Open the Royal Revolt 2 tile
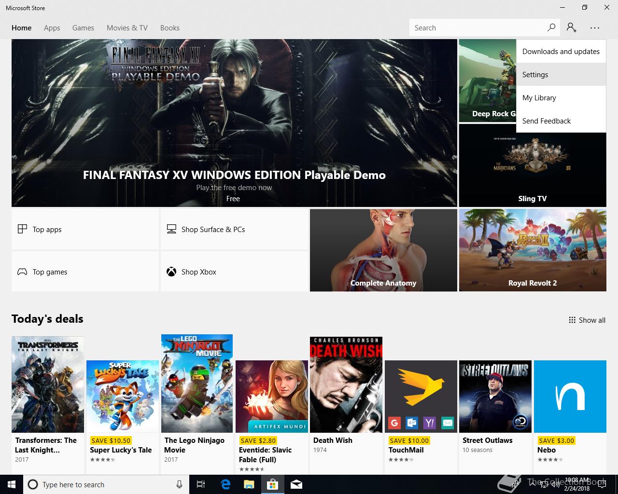Screen dimensions: 618x494 click(x=533, y=250)
